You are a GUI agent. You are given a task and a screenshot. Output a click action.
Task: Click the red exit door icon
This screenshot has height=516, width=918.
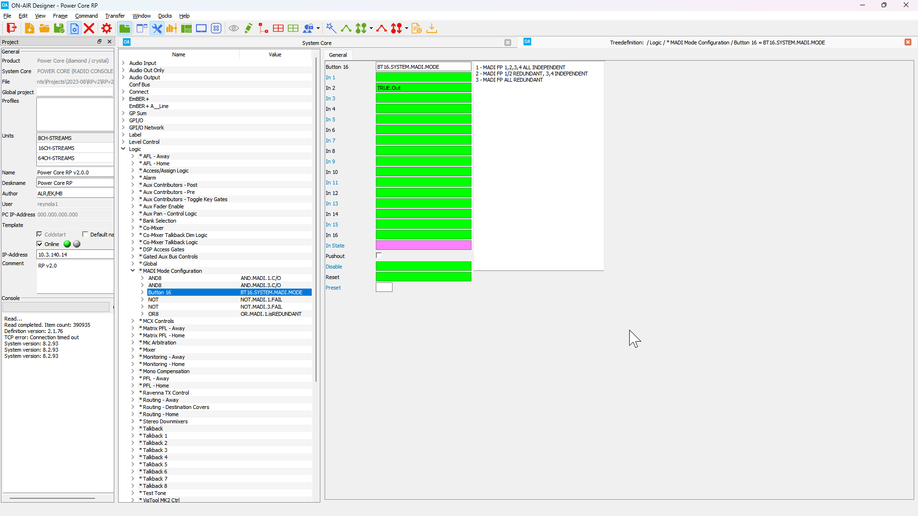[11, 28]
